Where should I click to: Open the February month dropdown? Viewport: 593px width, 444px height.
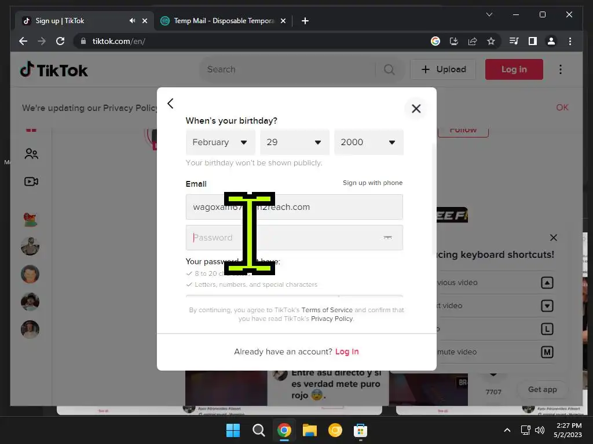click(x=221, y=142)
